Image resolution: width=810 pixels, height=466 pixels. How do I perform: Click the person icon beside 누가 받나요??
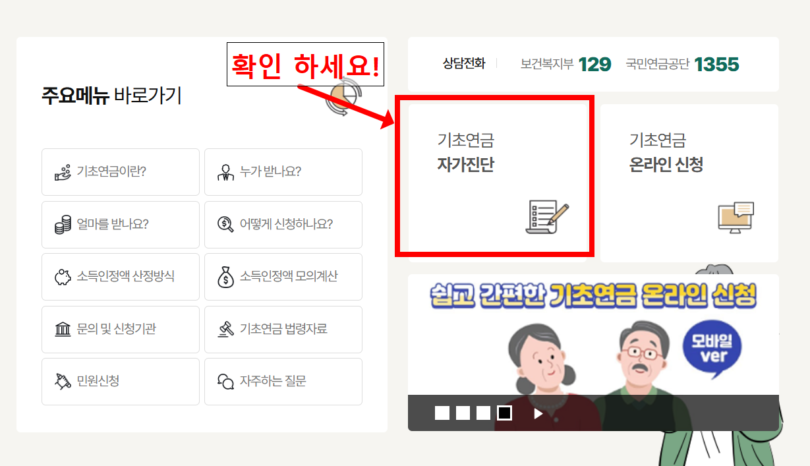click(x=227, y=172)
